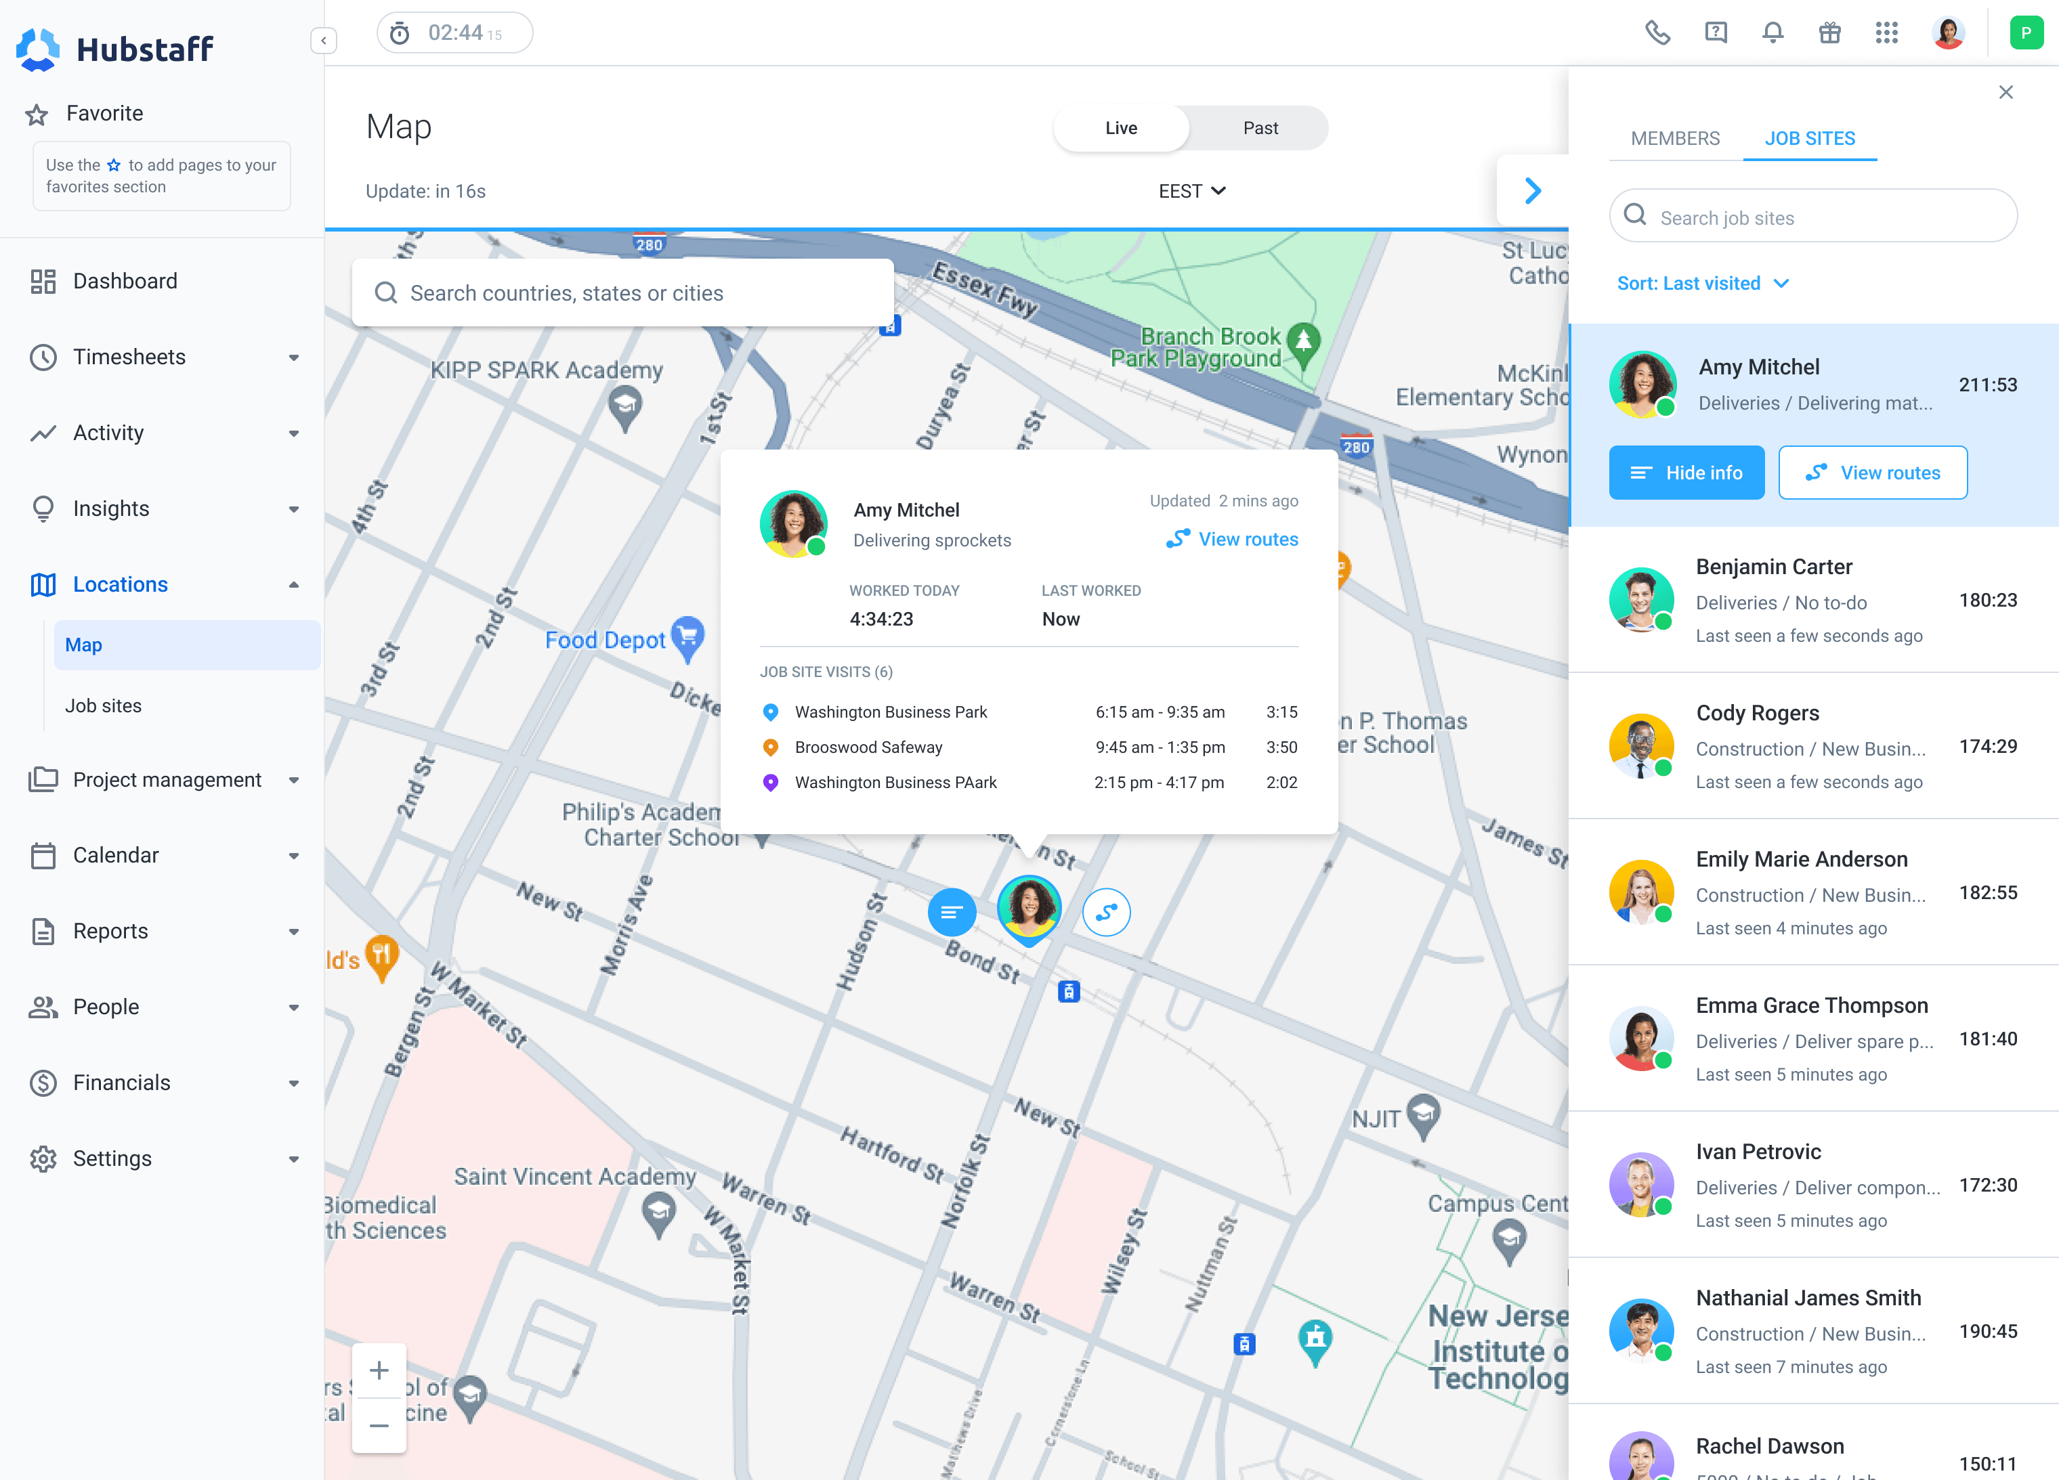Click the timer stopwatch icon
Screen dimensions: 2059x1480
[x=400, y=34]
